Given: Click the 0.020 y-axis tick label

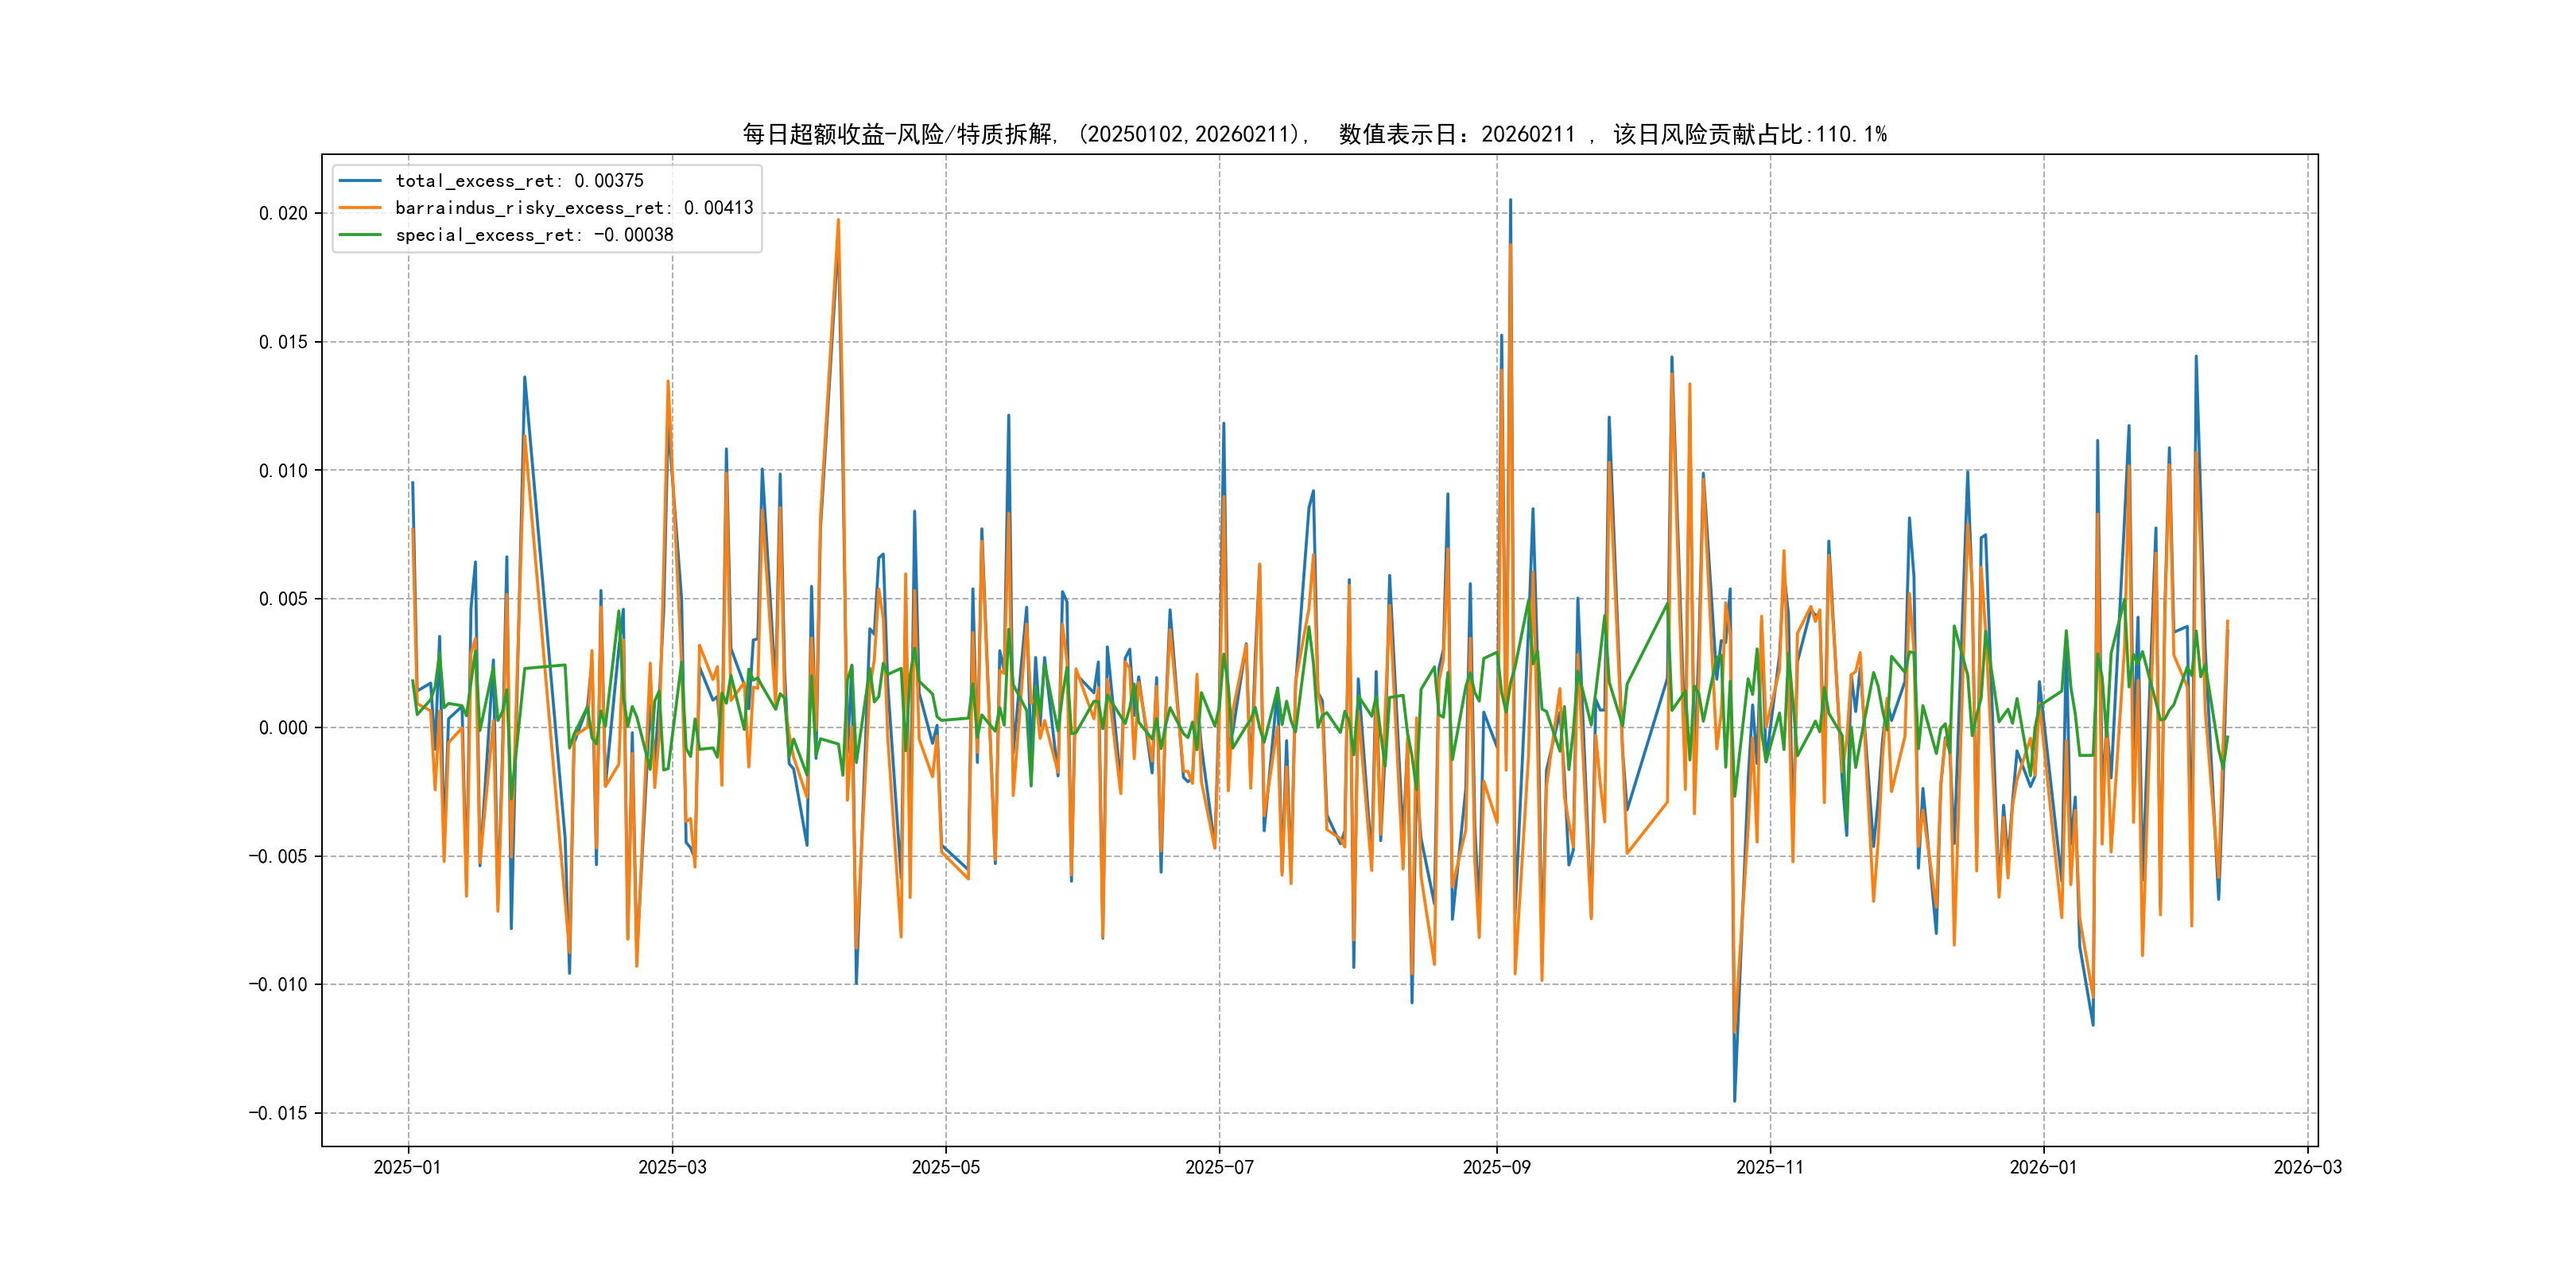Looking at the screenshot, I should [283, 213].
